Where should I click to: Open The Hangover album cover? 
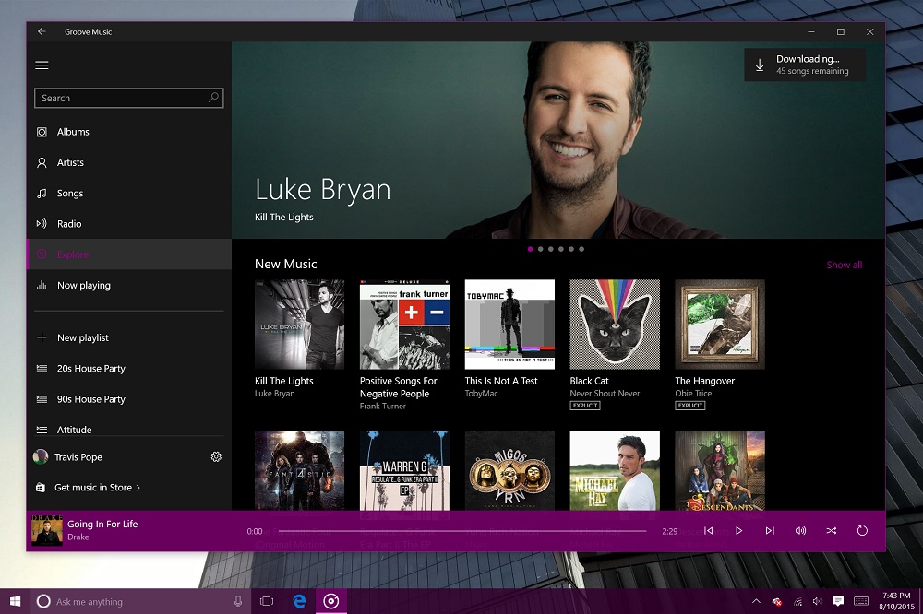click(720, 325)
